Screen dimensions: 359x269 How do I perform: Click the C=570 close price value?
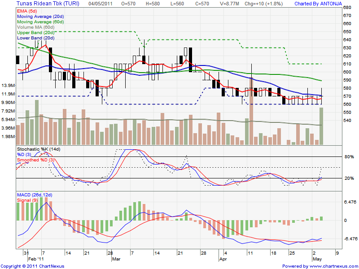pyautogui.click(x=202, y=4)
